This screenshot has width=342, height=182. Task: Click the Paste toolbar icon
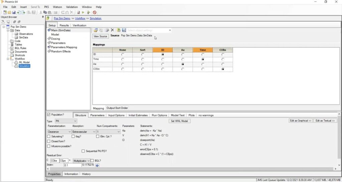click(x=49, y=12)
